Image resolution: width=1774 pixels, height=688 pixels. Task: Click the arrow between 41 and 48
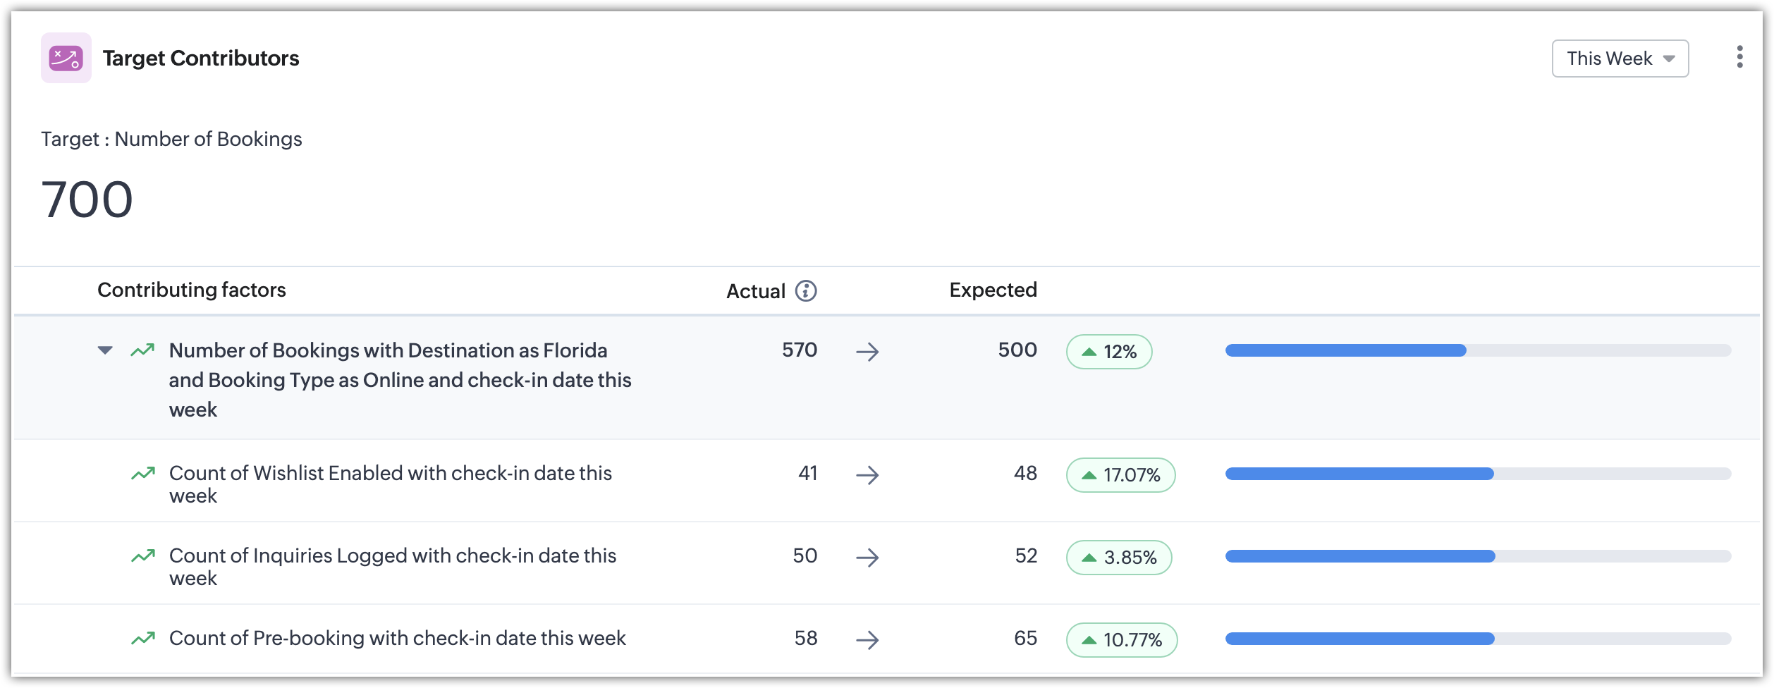[867, 475]
